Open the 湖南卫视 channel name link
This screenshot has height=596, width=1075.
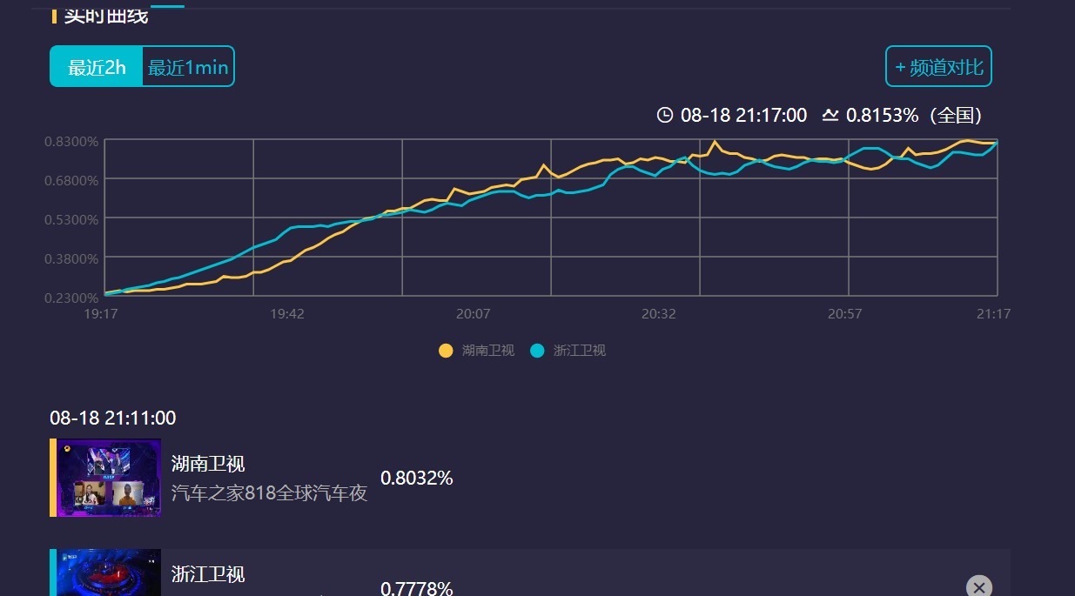[205, 463]
